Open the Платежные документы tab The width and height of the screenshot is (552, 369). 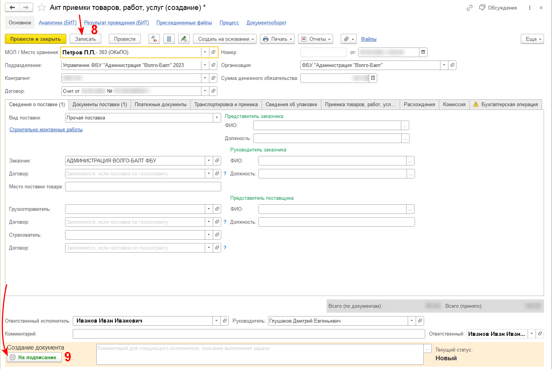tap(161, 104)
